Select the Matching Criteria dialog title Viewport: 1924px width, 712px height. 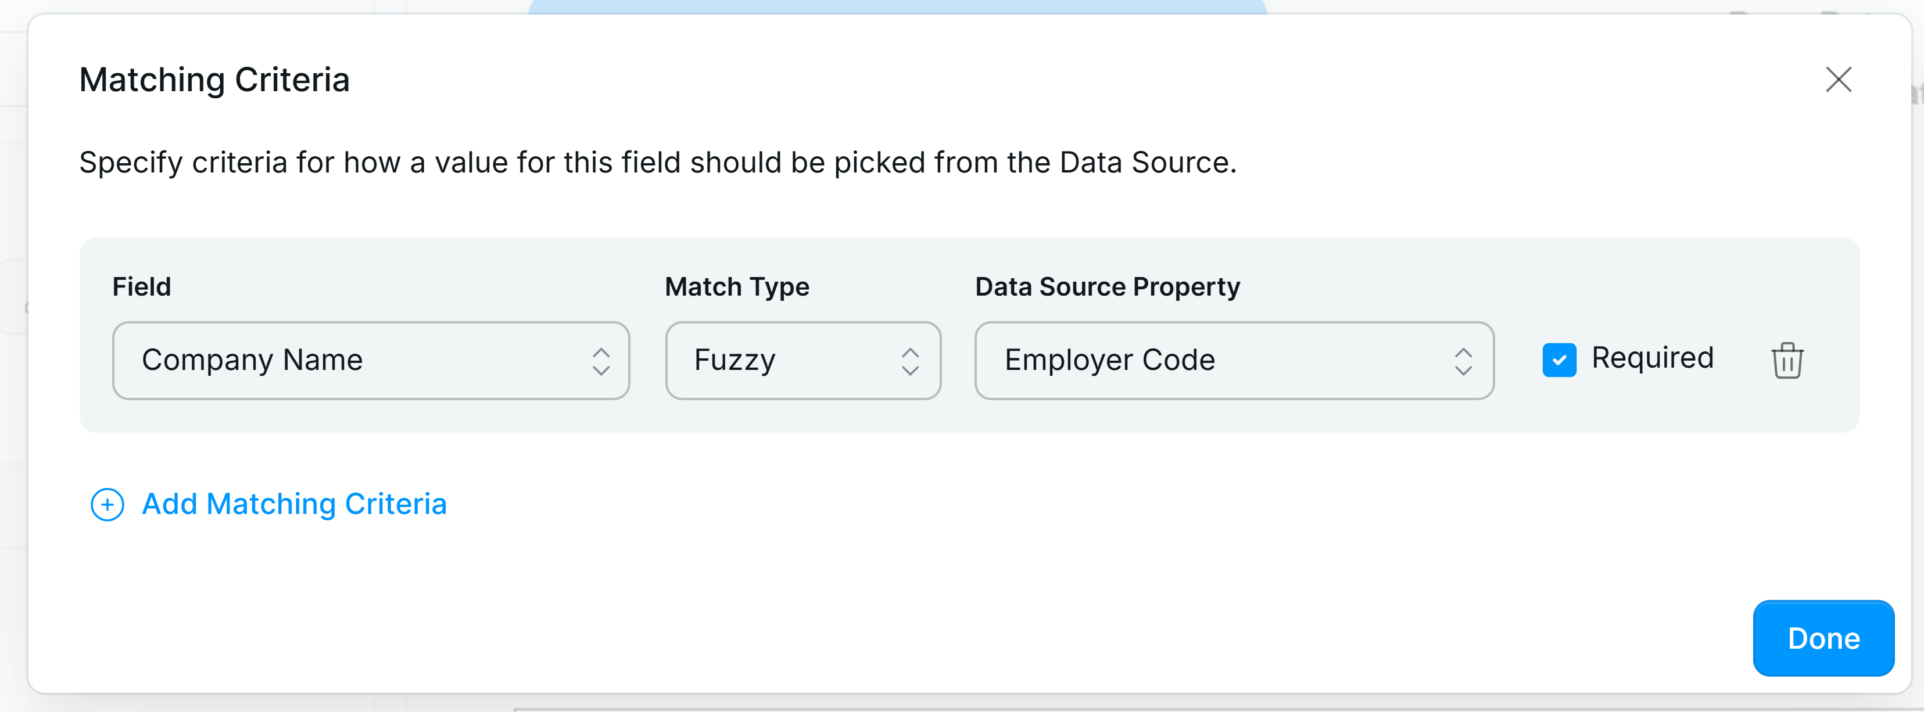(x=214, y=80)
